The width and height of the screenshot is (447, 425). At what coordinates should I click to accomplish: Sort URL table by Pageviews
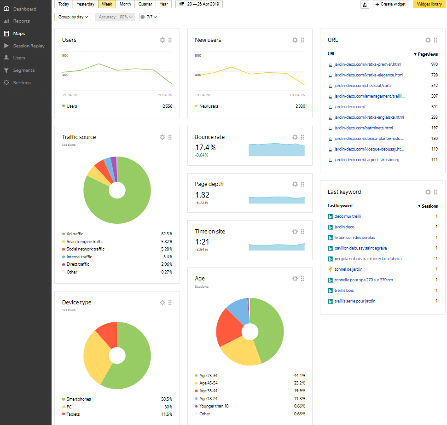coord(426,54)
